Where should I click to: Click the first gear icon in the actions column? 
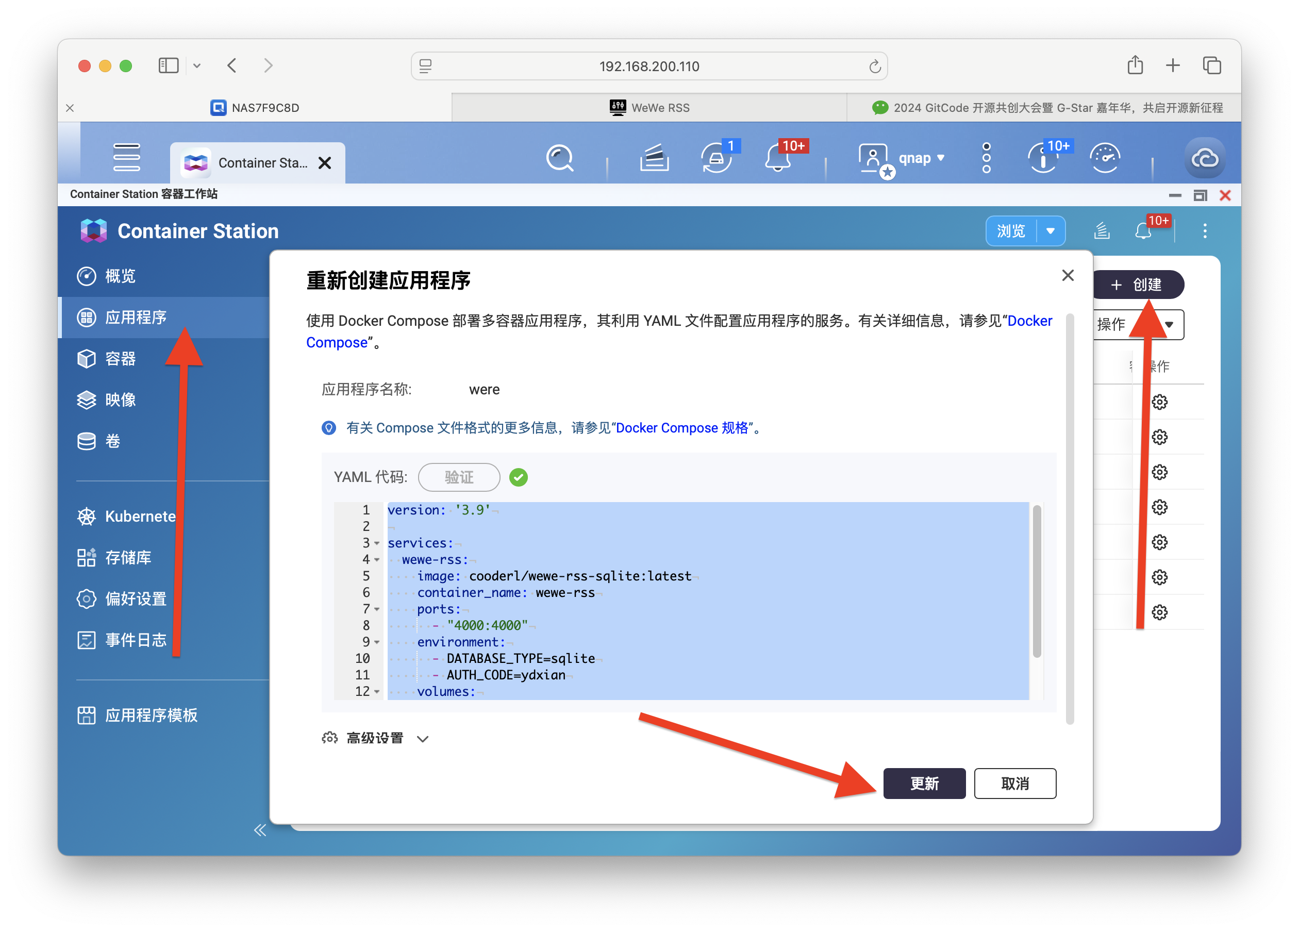(x=1159, y=402)
